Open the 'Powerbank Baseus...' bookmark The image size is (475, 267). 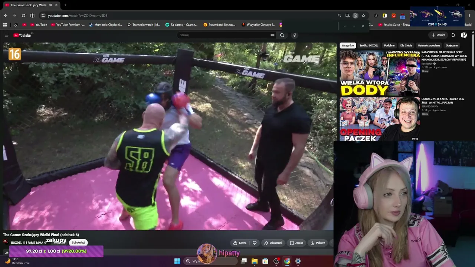click(x=219, y=25)
